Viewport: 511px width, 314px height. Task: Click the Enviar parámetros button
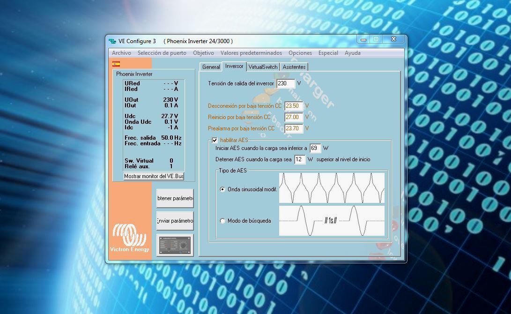(x=175, y=221)
